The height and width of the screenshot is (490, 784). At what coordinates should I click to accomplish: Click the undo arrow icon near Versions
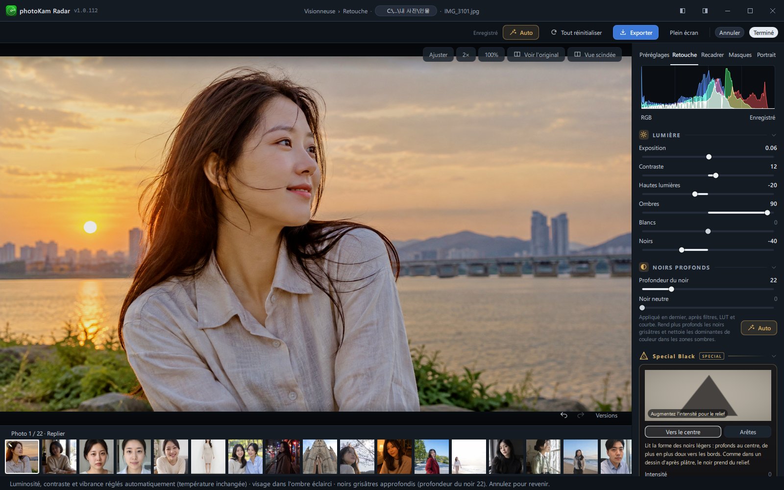[564, 415]
